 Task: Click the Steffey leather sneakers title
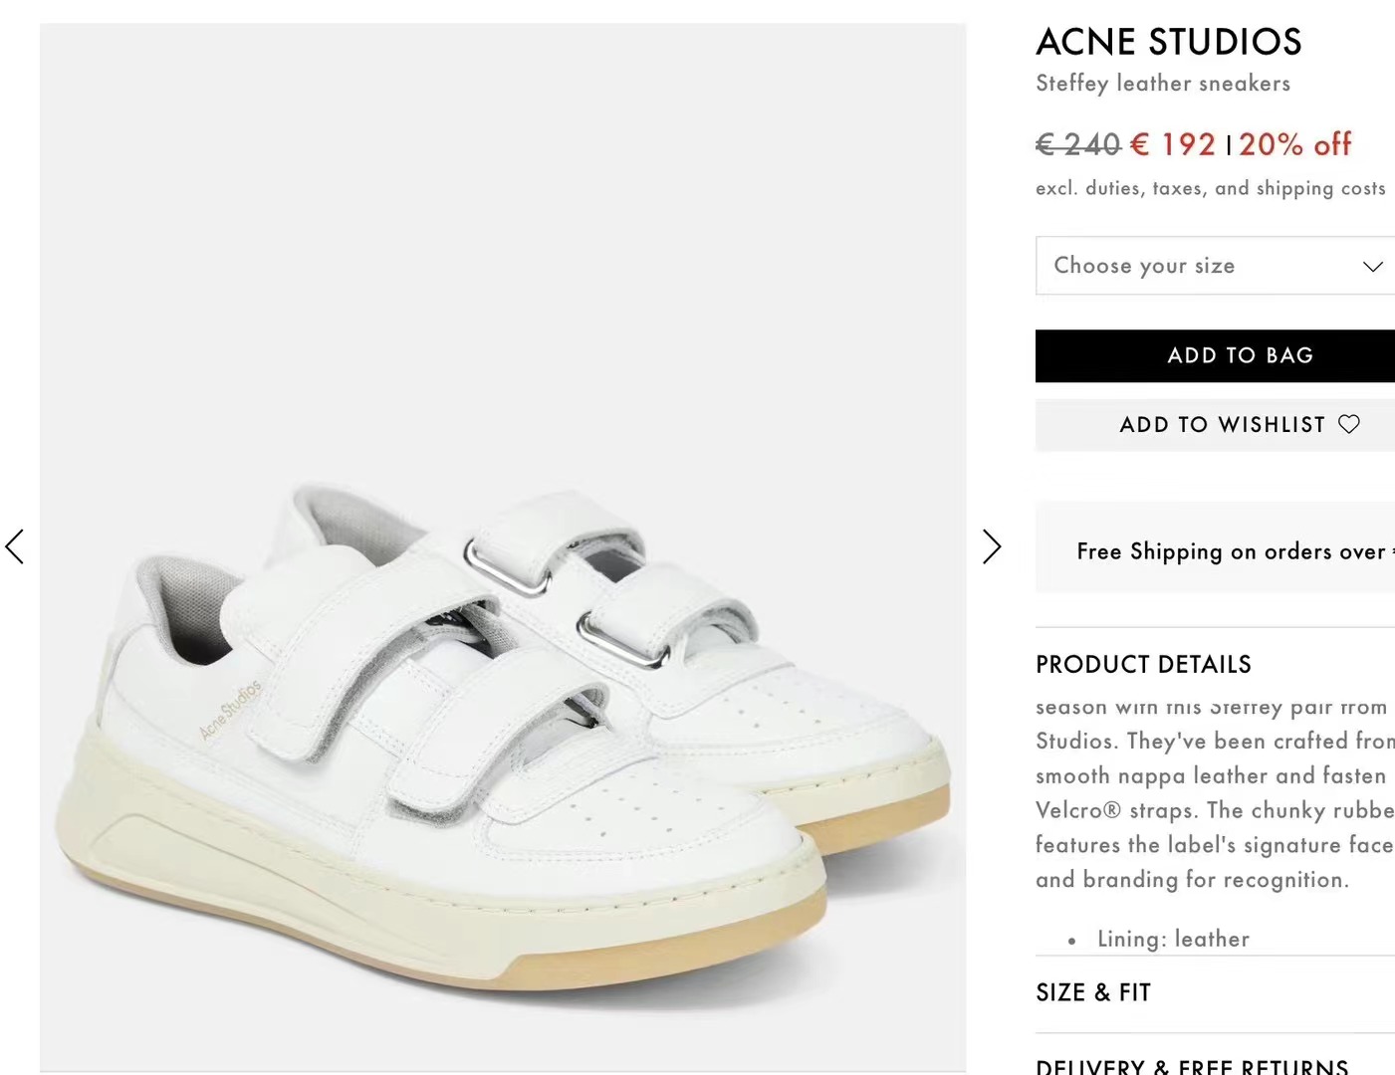1163,84
